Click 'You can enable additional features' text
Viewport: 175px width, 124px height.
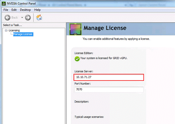click(x=116, y=39)
